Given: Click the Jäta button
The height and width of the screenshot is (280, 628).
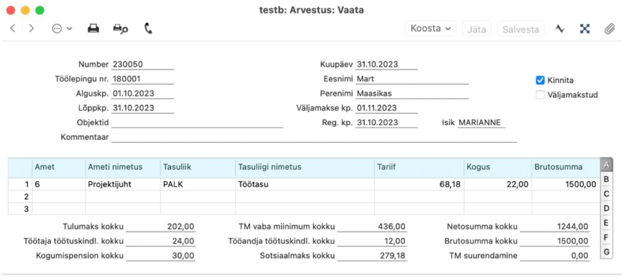Looking at the screenshot, I should (477, 29).
